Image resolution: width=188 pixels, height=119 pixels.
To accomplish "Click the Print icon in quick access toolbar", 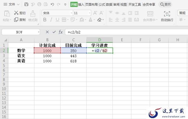I will [x=39, y=4].
